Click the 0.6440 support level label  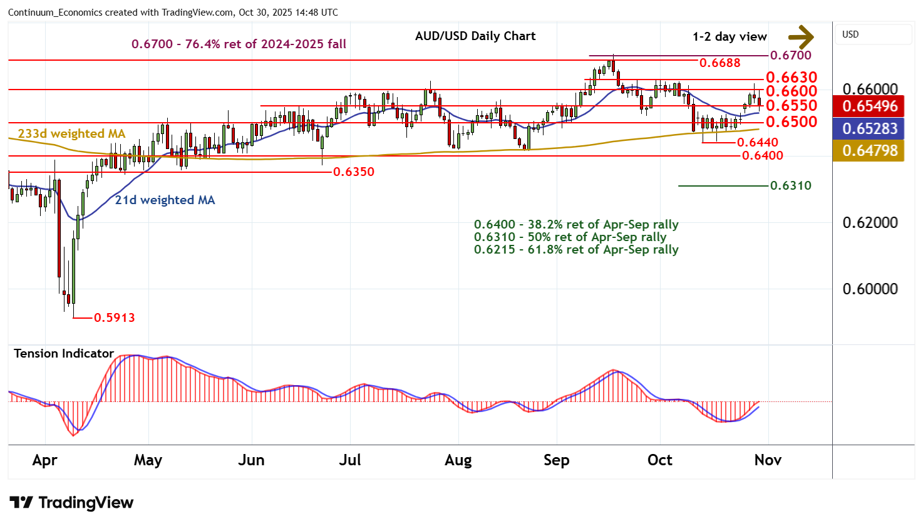(758, 143)
